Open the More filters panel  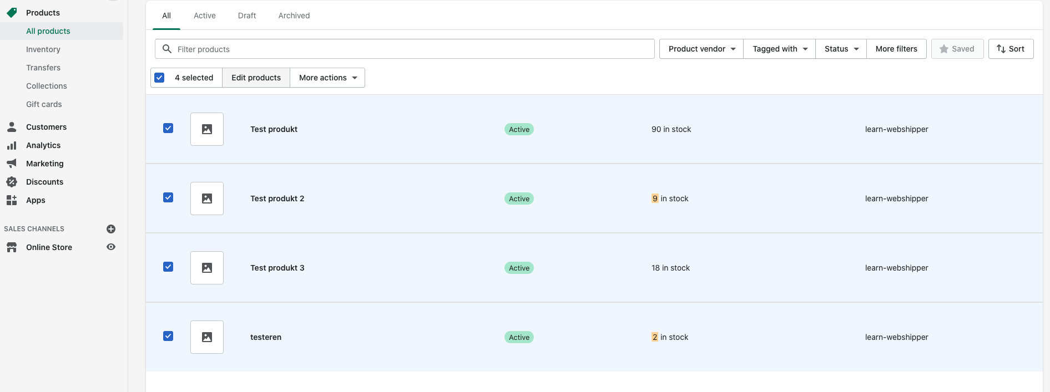click(x=896, y=49)
